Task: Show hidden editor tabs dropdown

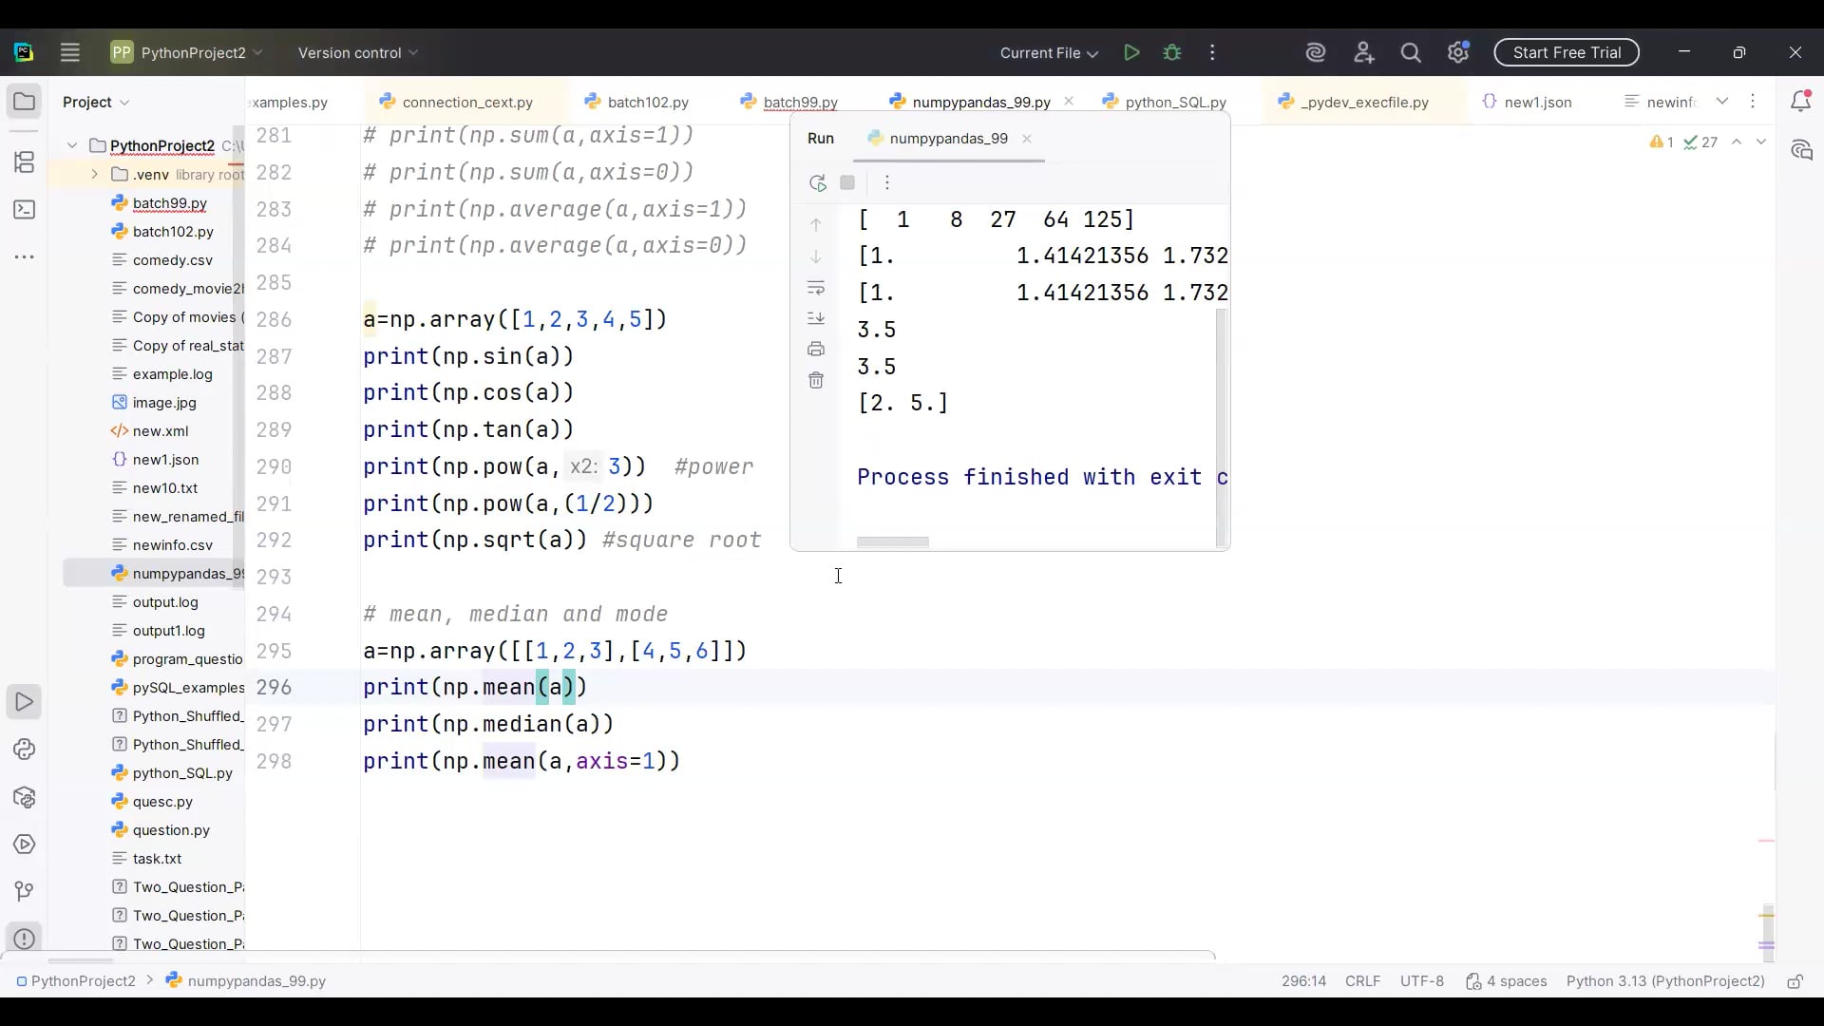Action: click(x=1722, y=101)
